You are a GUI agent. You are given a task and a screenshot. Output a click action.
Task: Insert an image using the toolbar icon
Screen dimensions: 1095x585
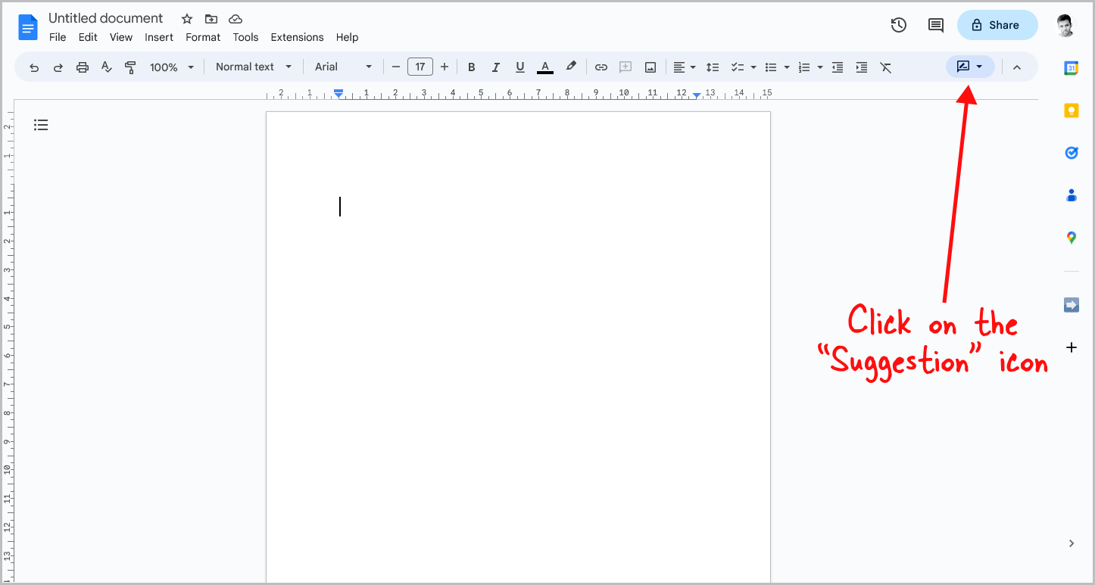650,67
